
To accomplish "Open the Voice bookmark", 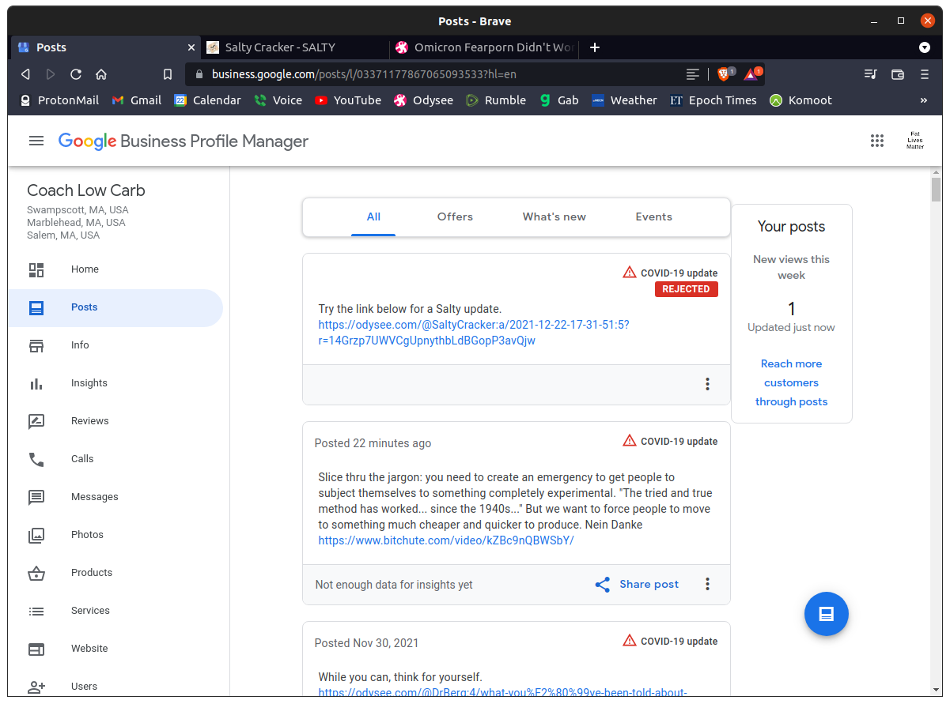I will (278, 100).
